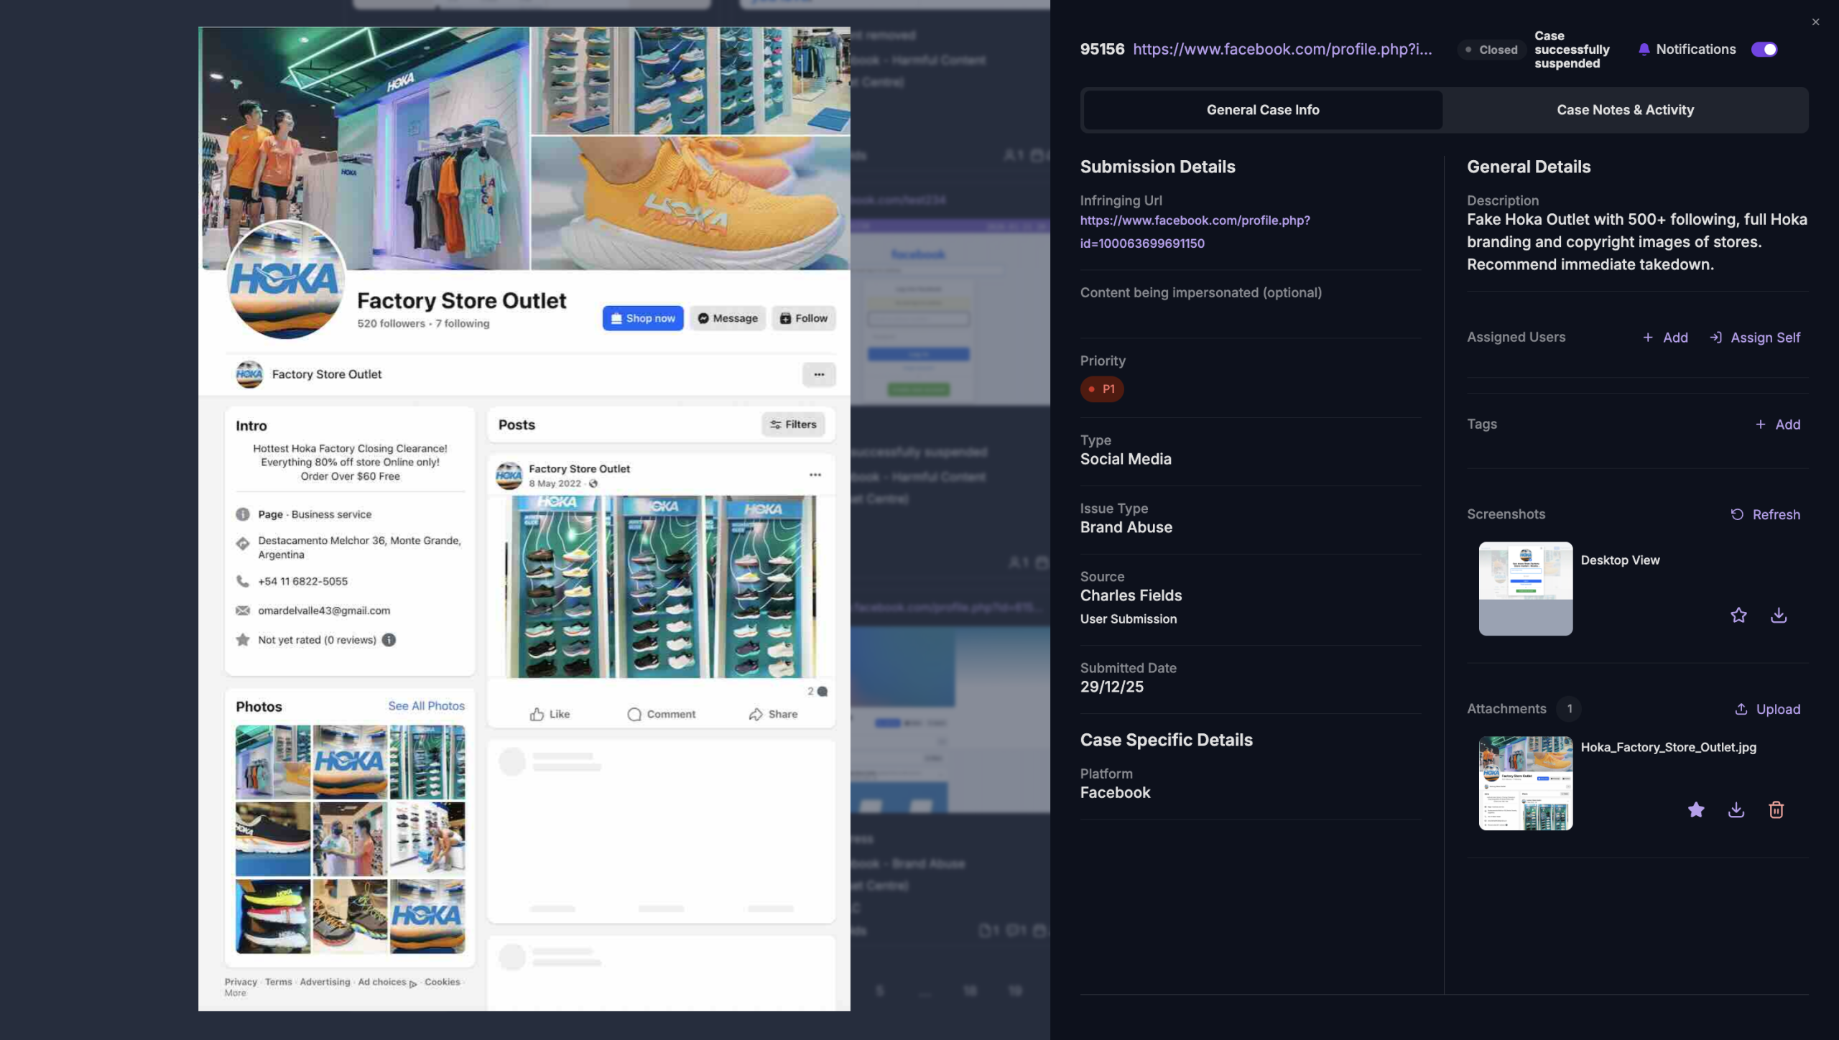The height and width of the screenshot is (1040, 1839).
Task: Click the Not yet rated reviews text
Action: click(x=317, y=640)
